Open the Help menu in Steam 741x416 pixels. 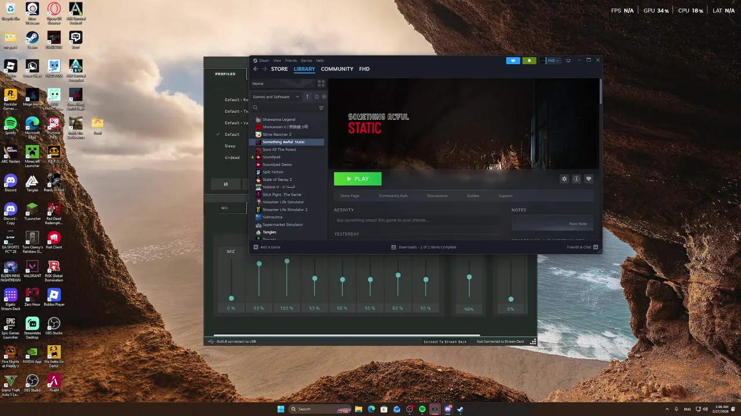click(x=320, y=60)
